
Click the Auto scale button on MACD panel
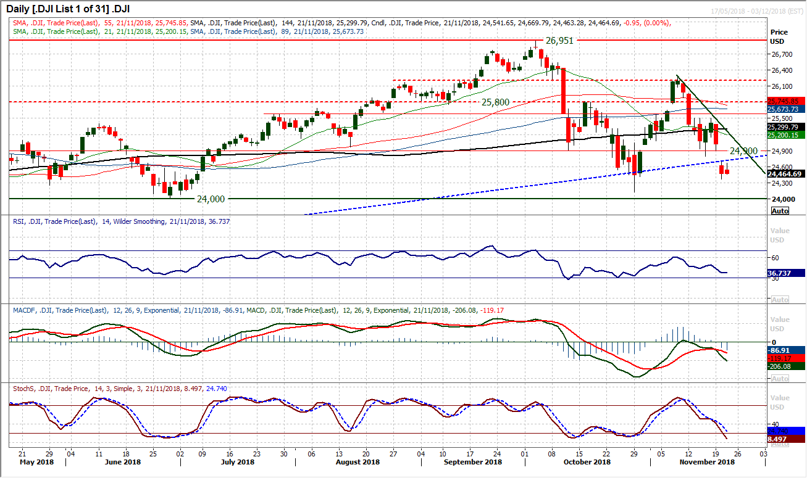click(x=780, y=379)
